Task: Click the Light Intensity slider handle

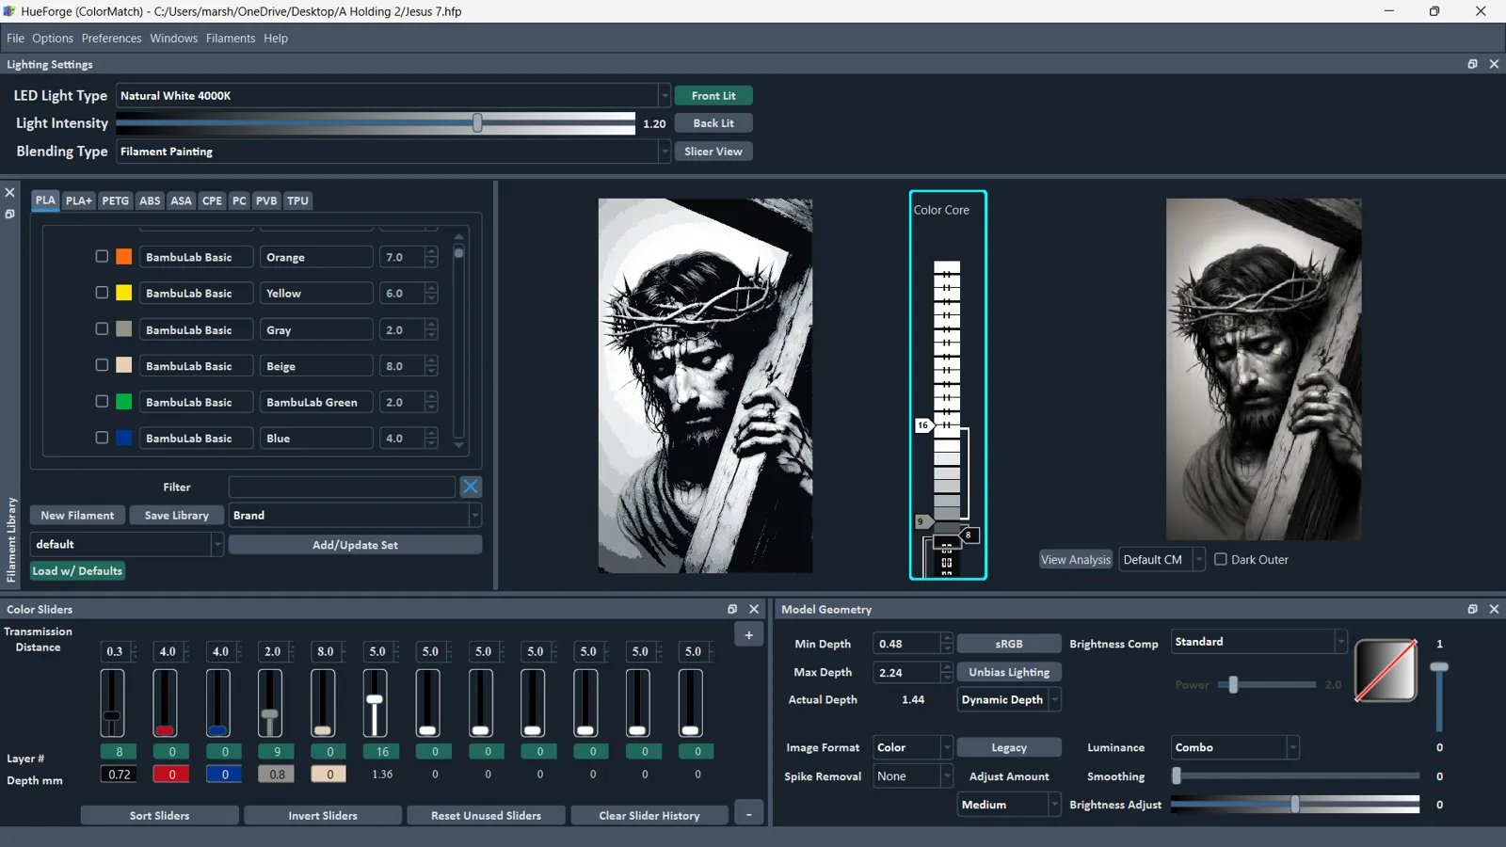Action: pyautogui.click(x=477, y=123)
